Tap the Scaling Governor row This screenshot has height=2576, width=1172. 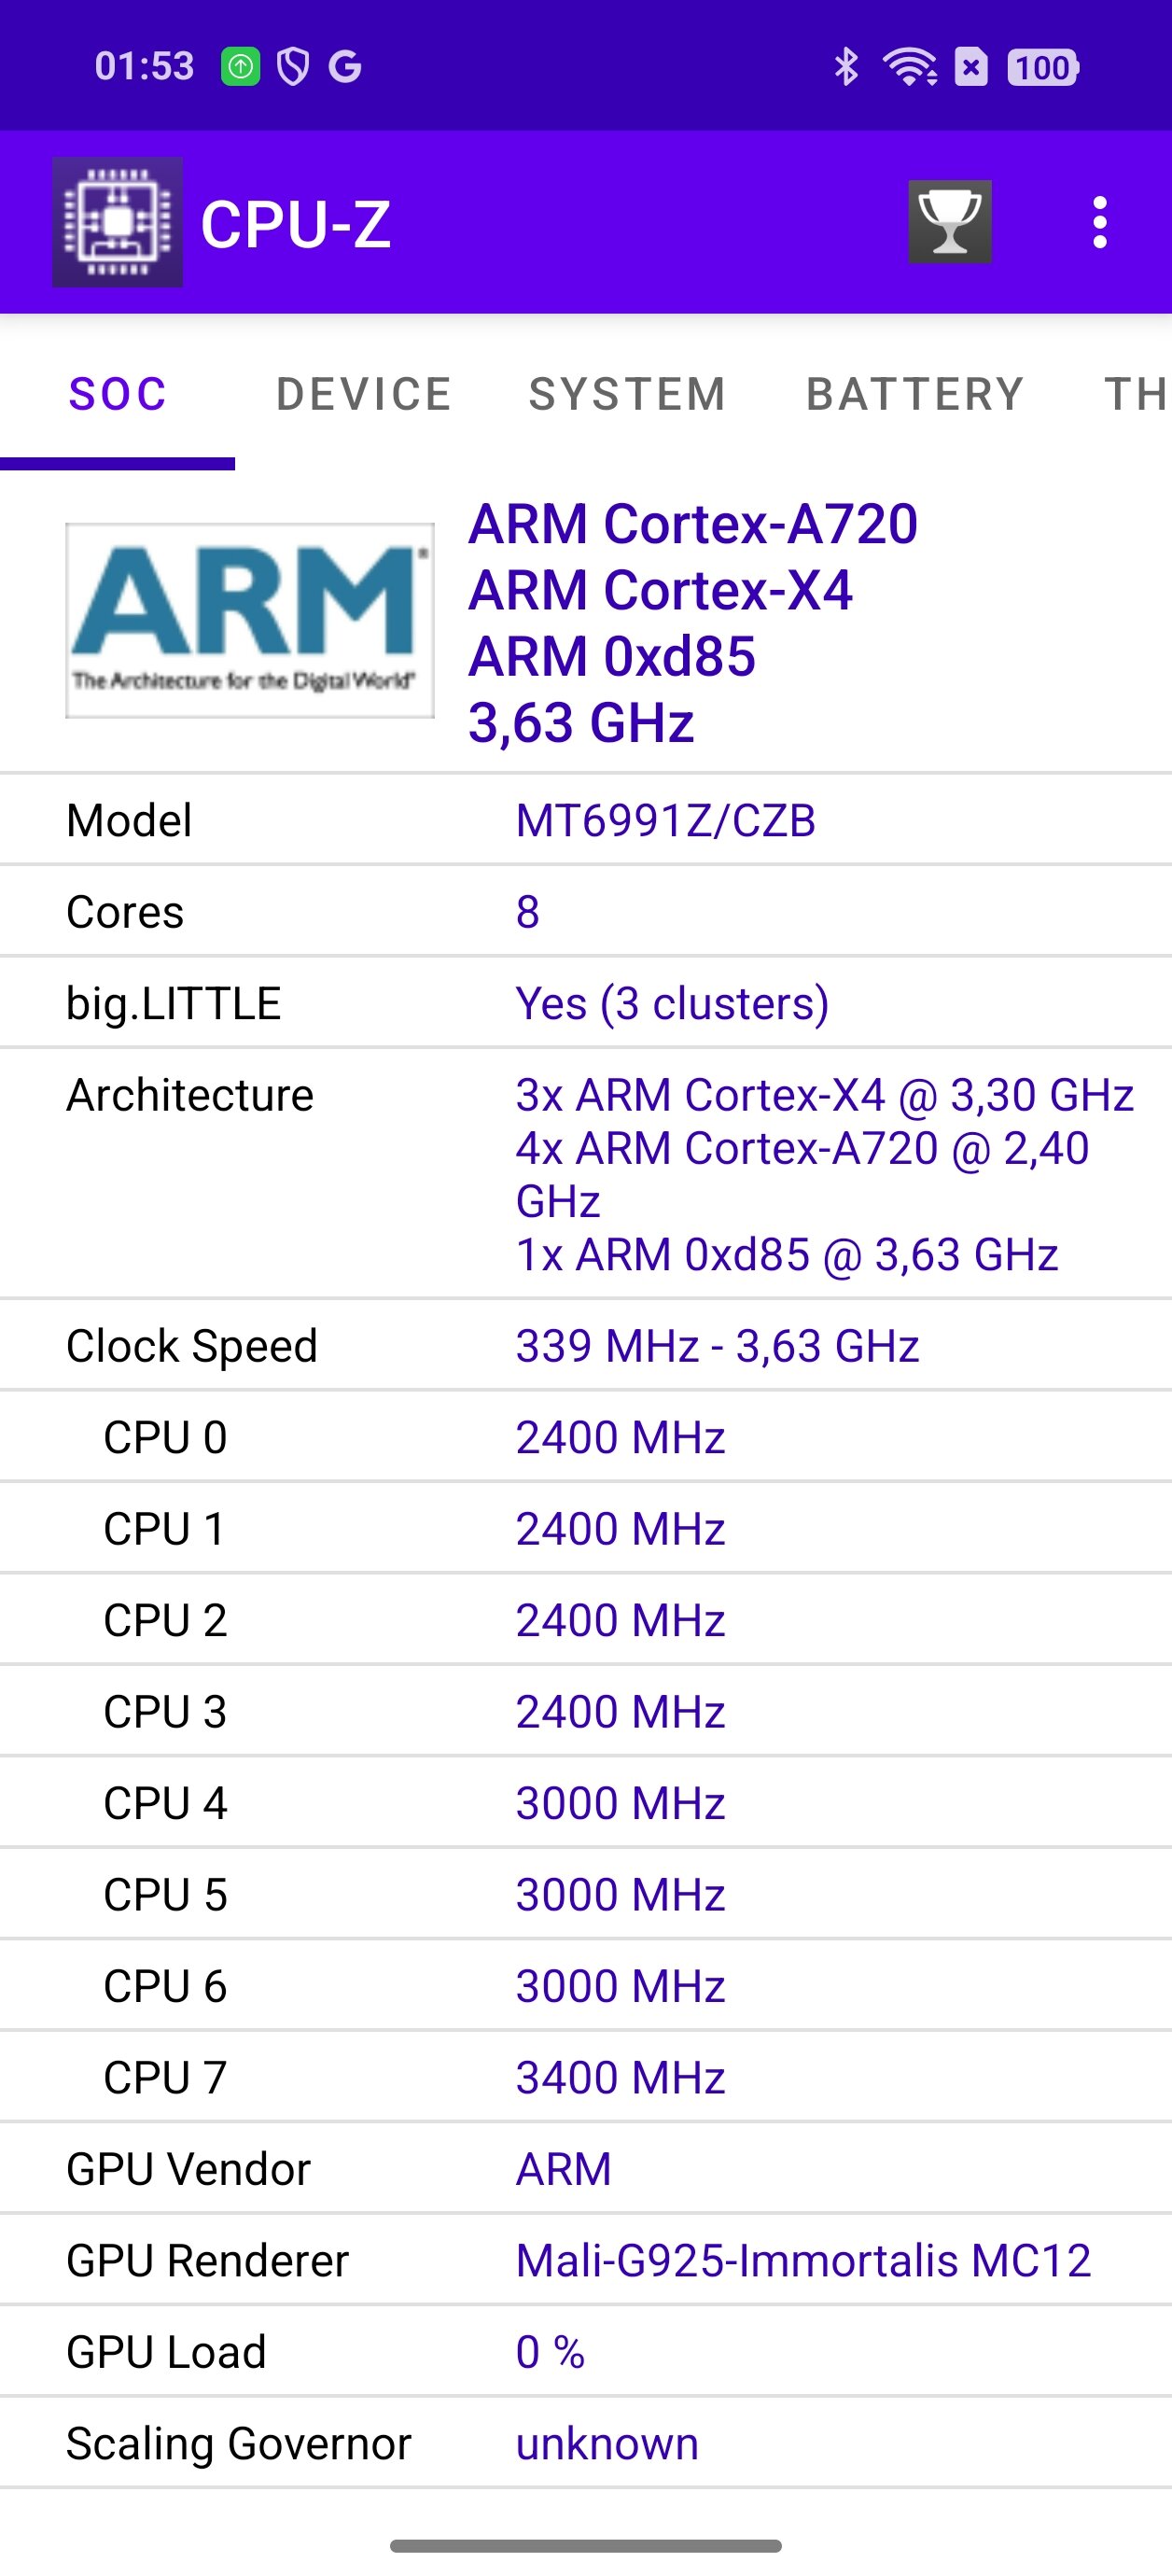pos(586,2443)
